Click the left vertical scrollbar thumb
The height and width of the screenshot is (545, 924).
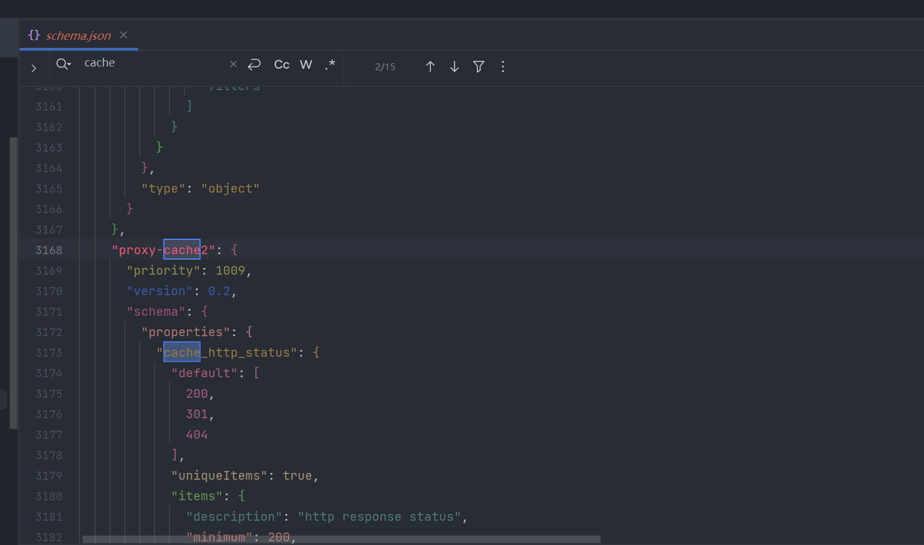point(13,283)
